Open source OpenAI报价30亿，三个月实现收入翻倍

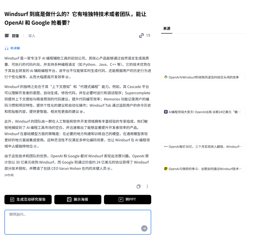coord(203,146)
